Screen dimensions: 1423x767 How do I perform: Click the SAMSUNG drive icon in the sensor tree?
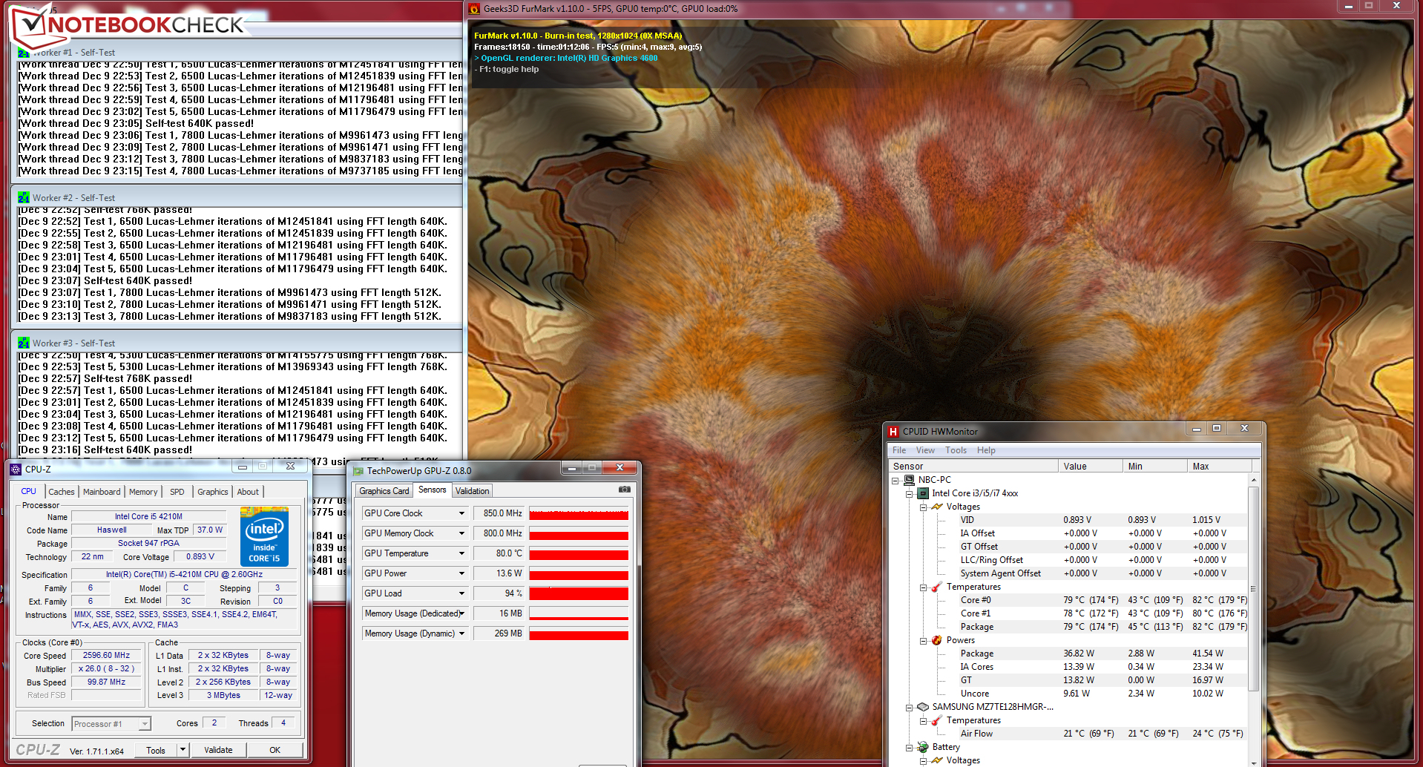(x=923, y=707)
